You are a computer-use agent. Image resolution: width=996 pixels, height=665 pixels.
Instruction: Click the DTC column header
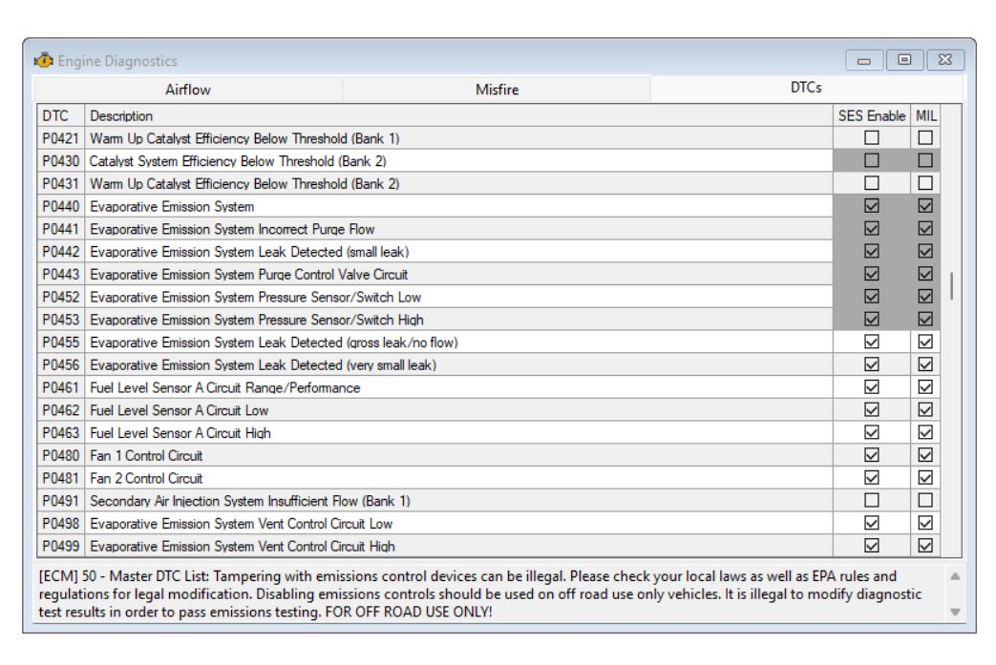(60, 115)
